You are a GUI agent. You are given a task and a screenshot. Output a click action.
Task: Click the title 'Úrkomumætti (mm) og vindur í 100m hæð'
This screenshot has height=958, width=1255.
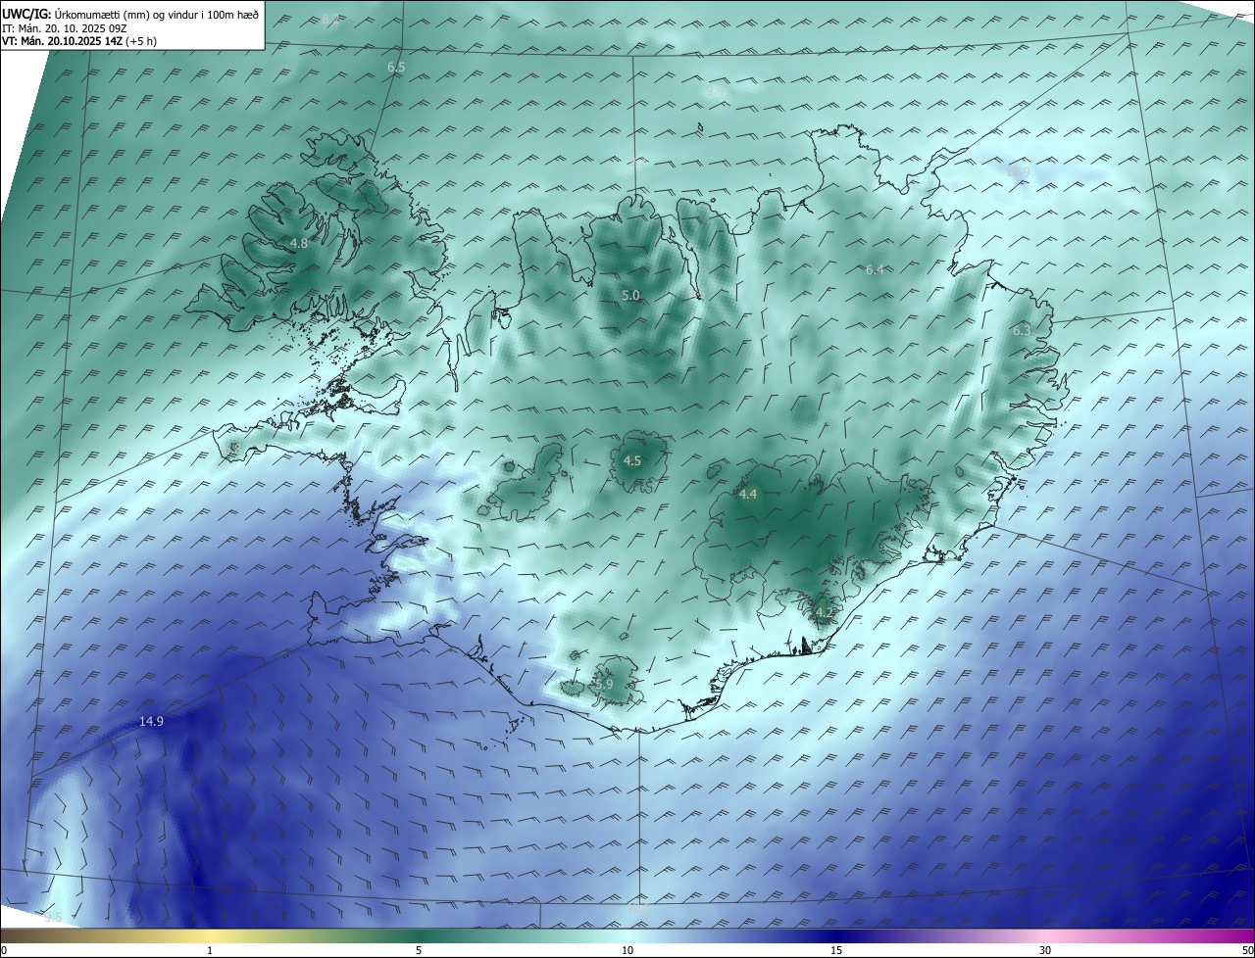click(157, 16)
